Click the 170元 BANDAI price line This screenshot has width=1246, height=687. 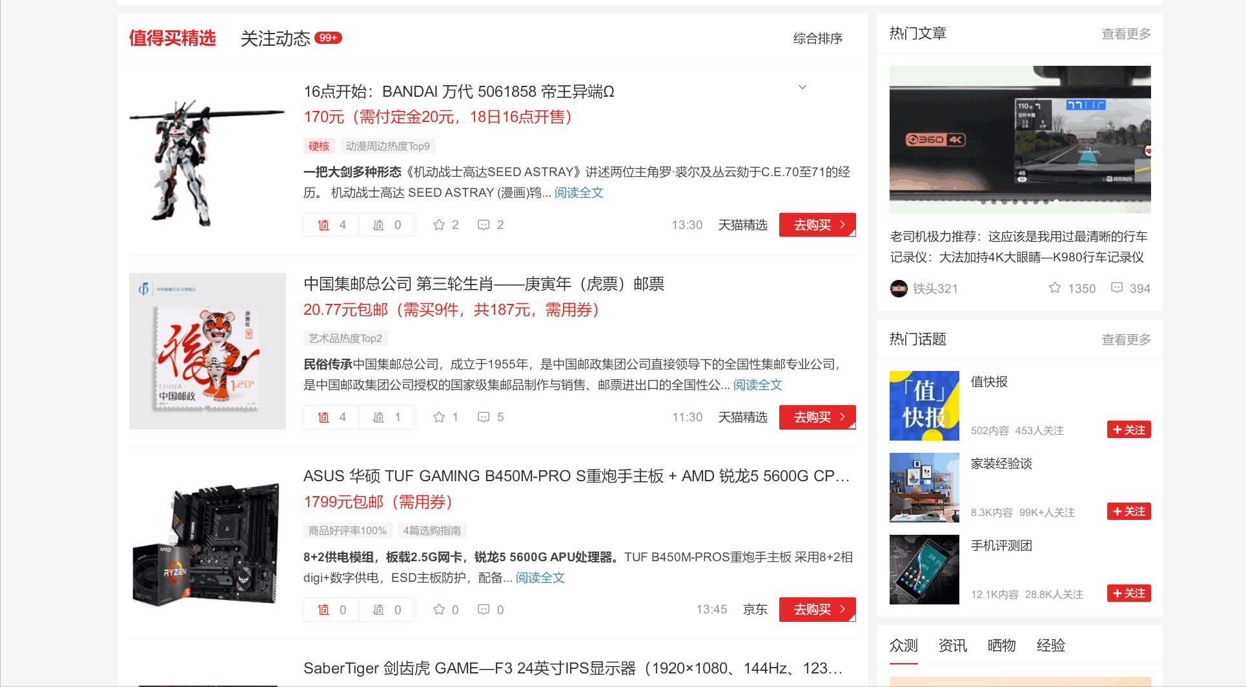(438, 117)
